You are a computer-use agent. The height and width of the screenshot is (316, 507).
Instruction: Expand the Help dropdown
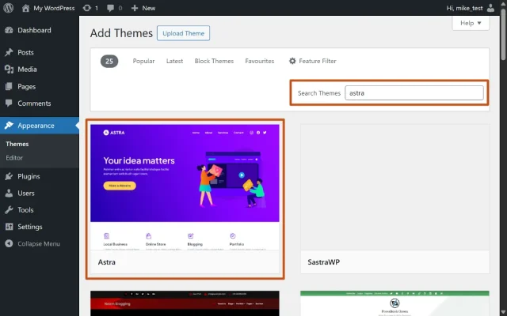pos(471,23)
